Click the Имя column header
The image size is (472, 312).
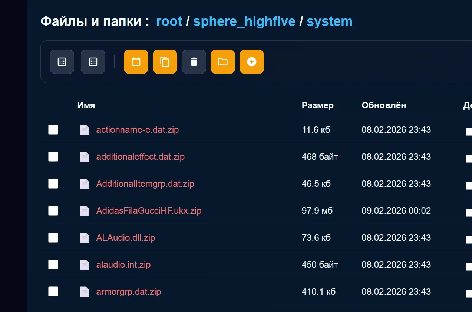click(86, 105)
